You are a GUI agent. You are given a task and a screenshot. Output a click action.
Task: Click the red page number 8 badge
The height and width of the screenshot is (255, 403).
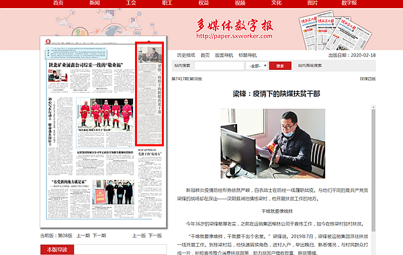pyautogui.click(x=48, y=42)
